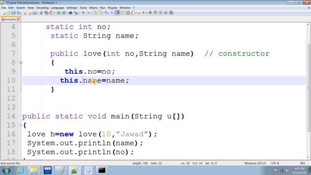Open the File menu

click(x=3, y=8)
